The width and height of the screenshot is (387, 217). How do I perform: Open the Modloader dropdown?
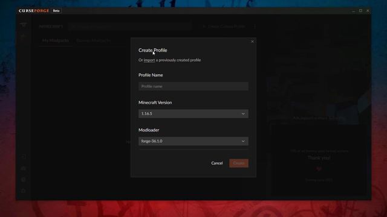click(x=193, y=141)
